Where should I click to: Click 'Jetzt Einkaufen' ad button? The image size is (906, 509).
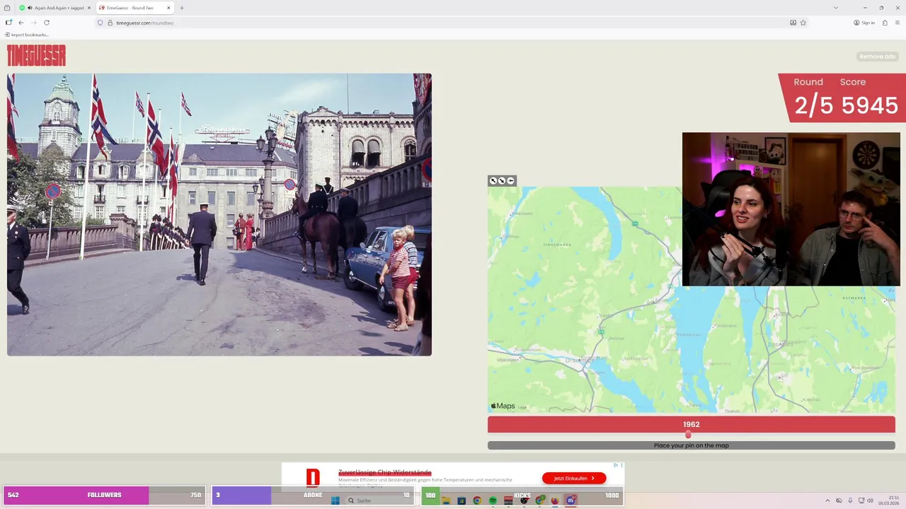click(x=574, y=479)
